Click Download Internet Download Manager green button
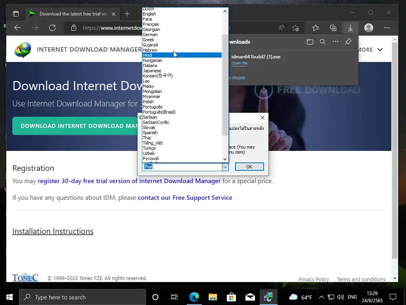Screen dimensions: 406x305 click(77, 126)
